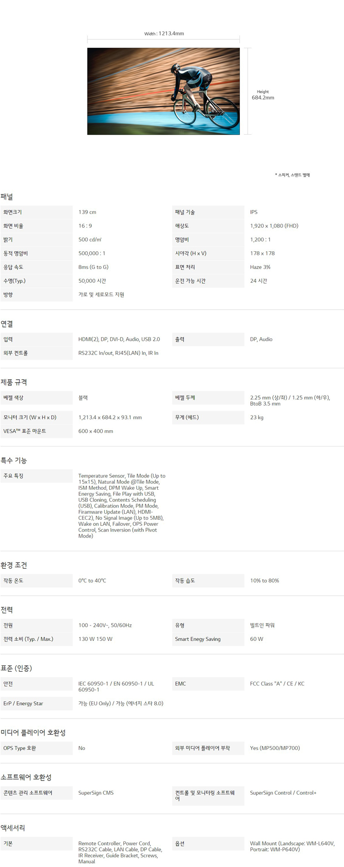Image resolution: width=344 pixels, height=867 pixels.
Task: Select the 표준 (인증) section heading
Action: pos(16,668)
